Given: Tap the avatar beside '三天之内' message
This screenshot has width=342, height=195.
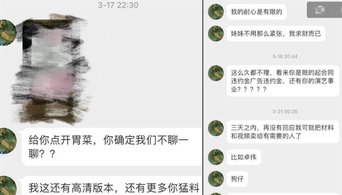Looking at the screenshot, I should [216, 128].
